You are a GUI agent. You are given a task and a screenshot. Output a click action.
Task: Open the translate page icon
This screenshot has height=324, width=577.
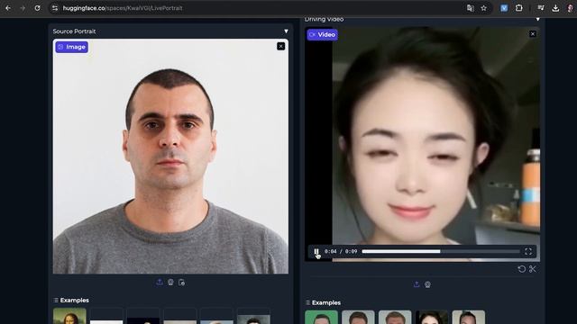(x=470, y=8)
